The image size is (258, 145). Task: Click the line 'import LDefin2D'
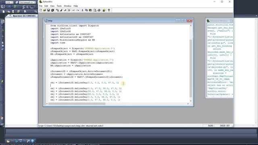pyautogui.click(x=60, y=29)
